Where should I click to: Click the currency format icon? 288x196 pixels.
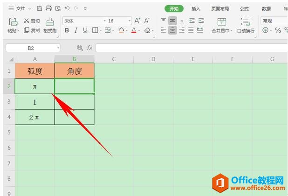(x=265, y=30)
